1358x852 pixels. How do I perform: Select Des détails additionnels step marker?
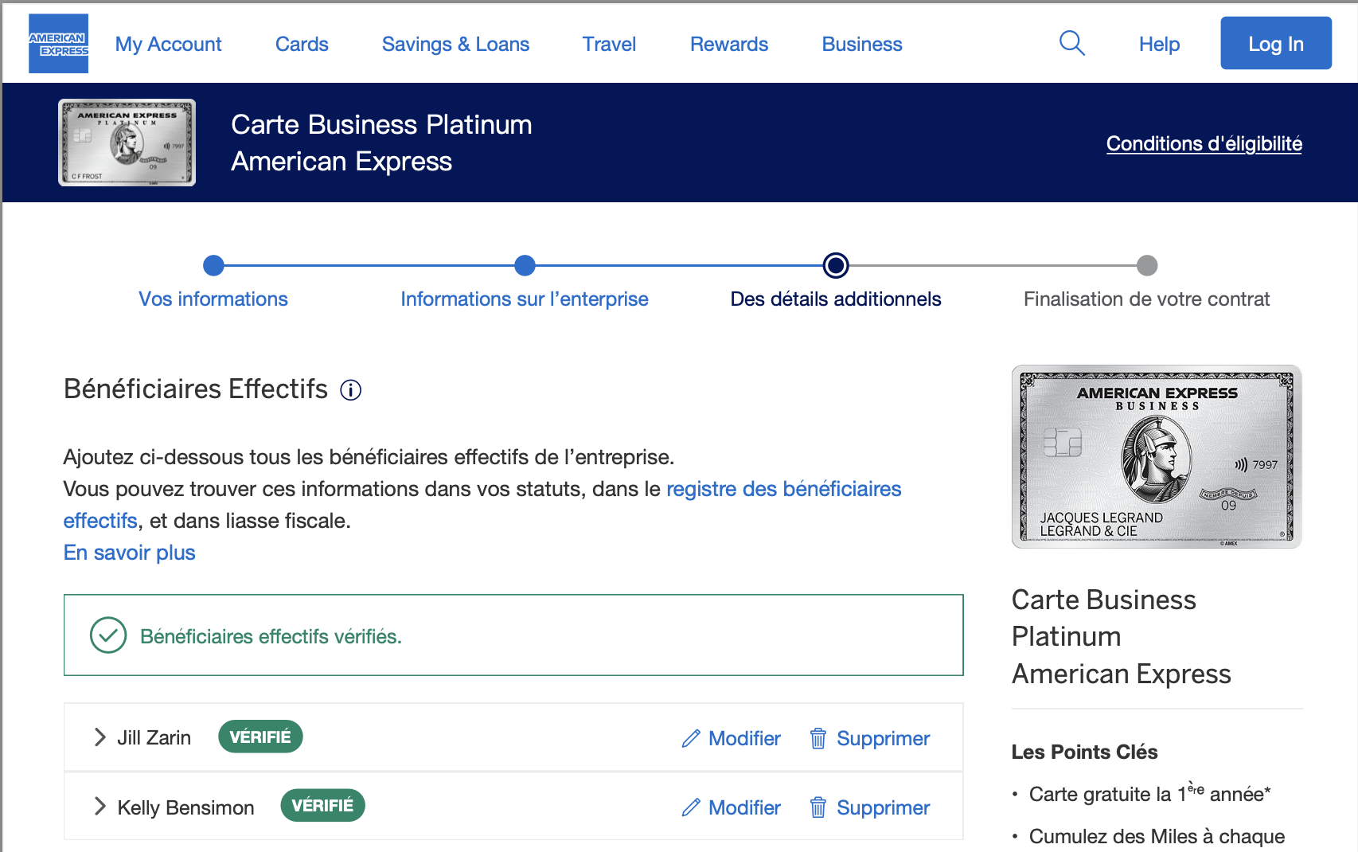(836, 265)
